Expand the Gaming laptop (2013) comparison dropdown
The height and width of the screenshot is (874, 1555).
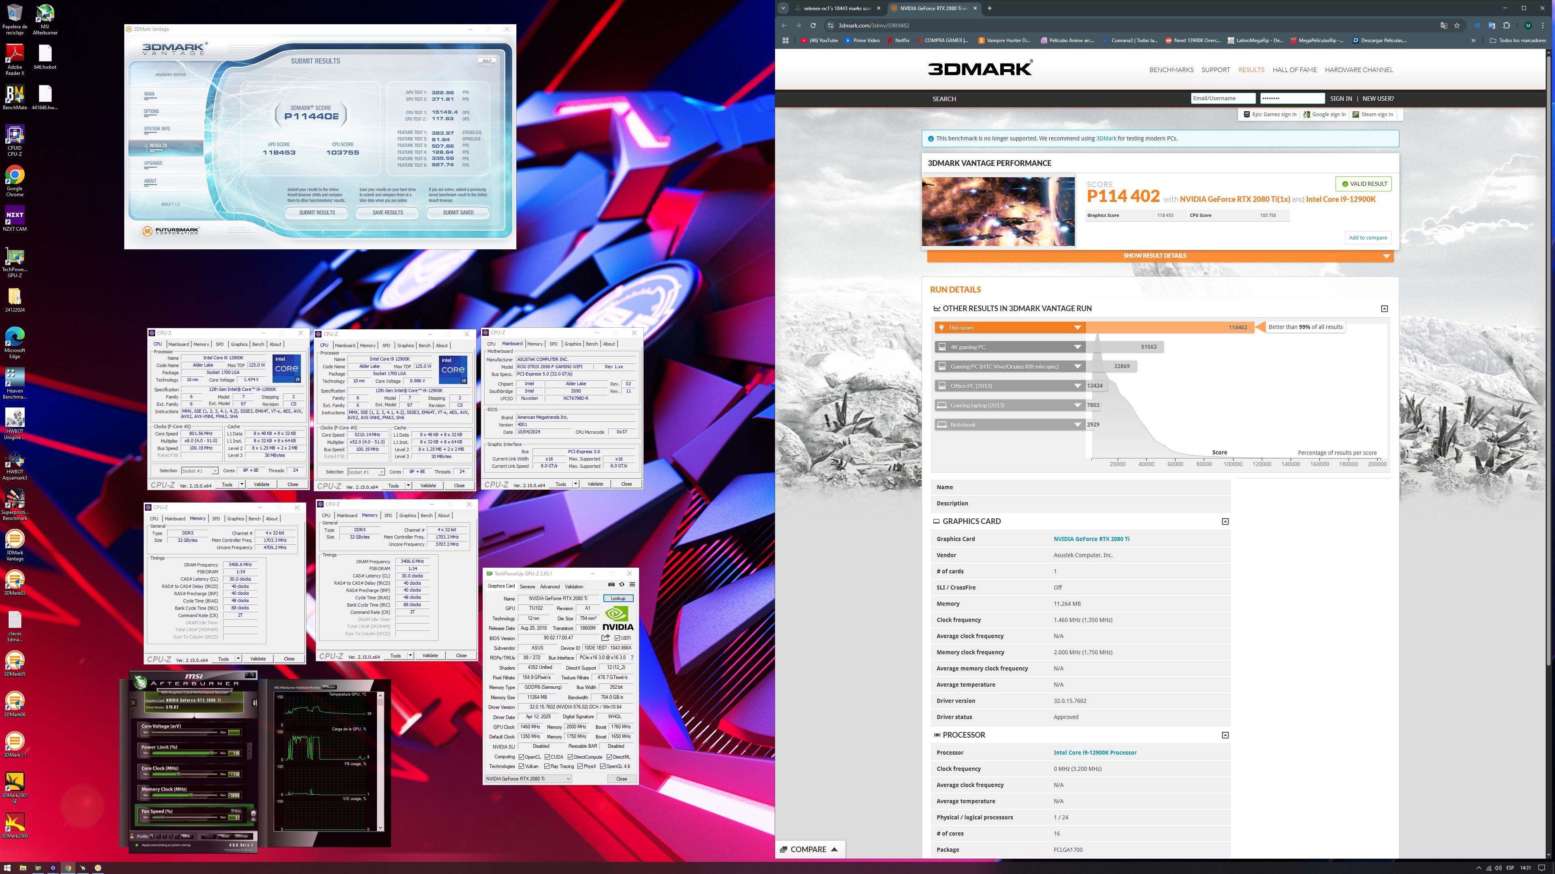click(x=1078, y=405)
